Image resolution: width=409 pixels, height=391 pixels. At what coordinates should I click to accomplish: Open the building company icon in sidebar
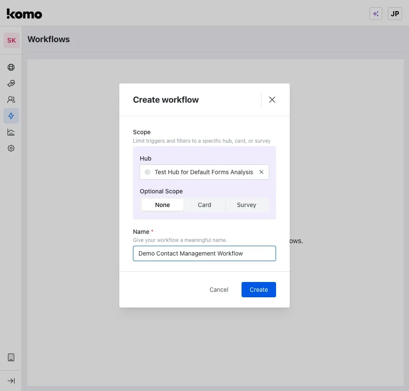click(x=11, y=357)
